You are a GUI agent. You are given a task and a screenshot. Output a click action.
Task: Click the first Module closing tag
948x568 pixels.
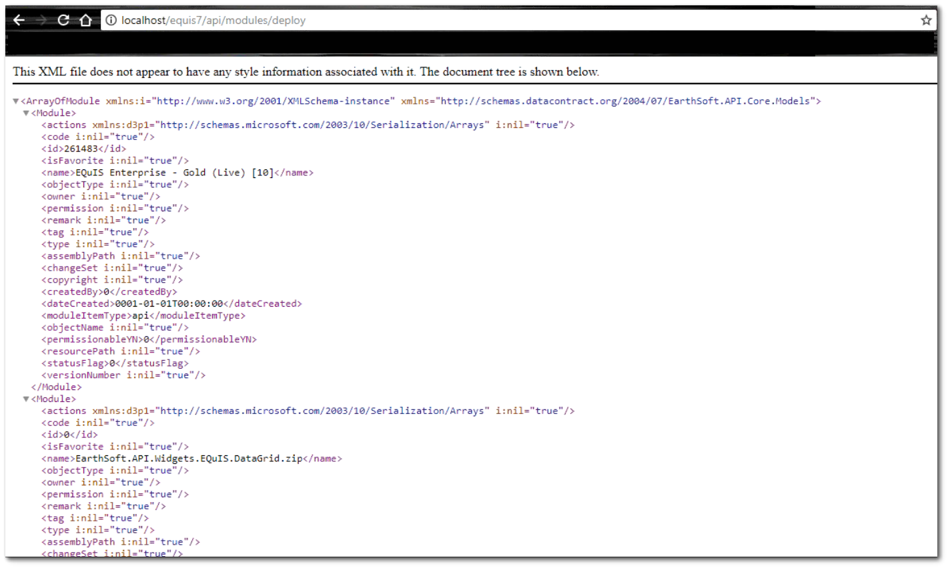coord(57,387)
